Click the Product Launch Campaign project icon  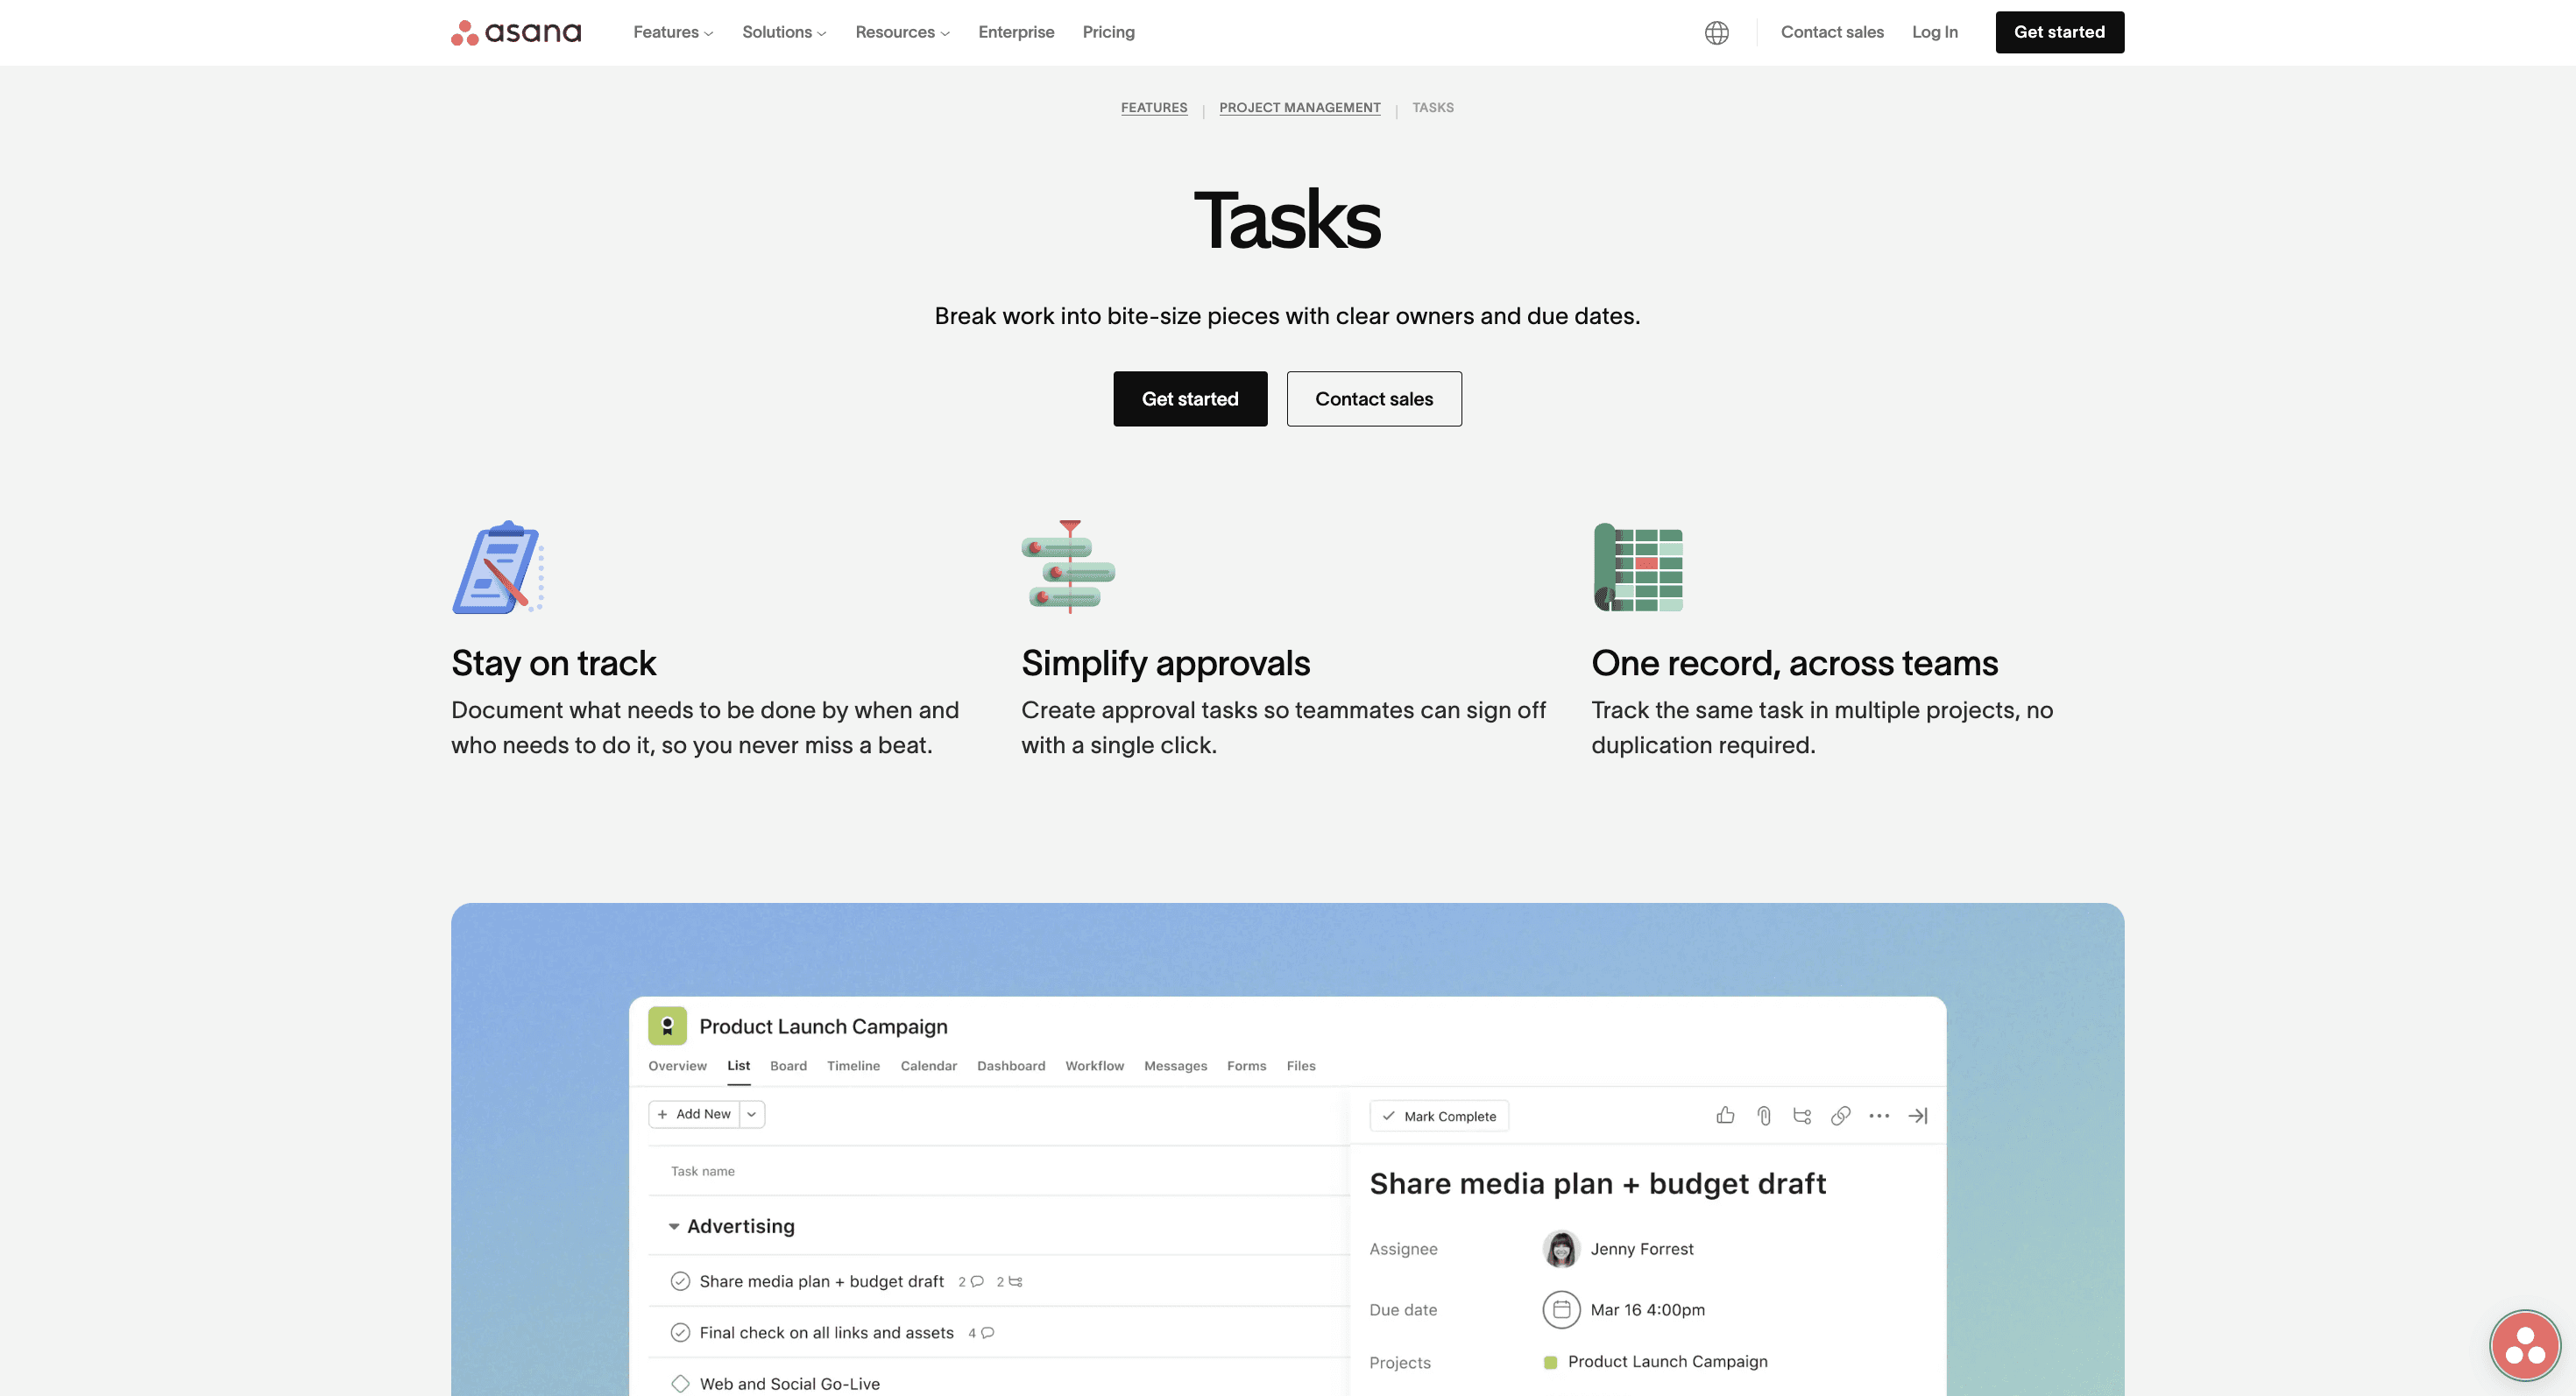point(667,1026)
